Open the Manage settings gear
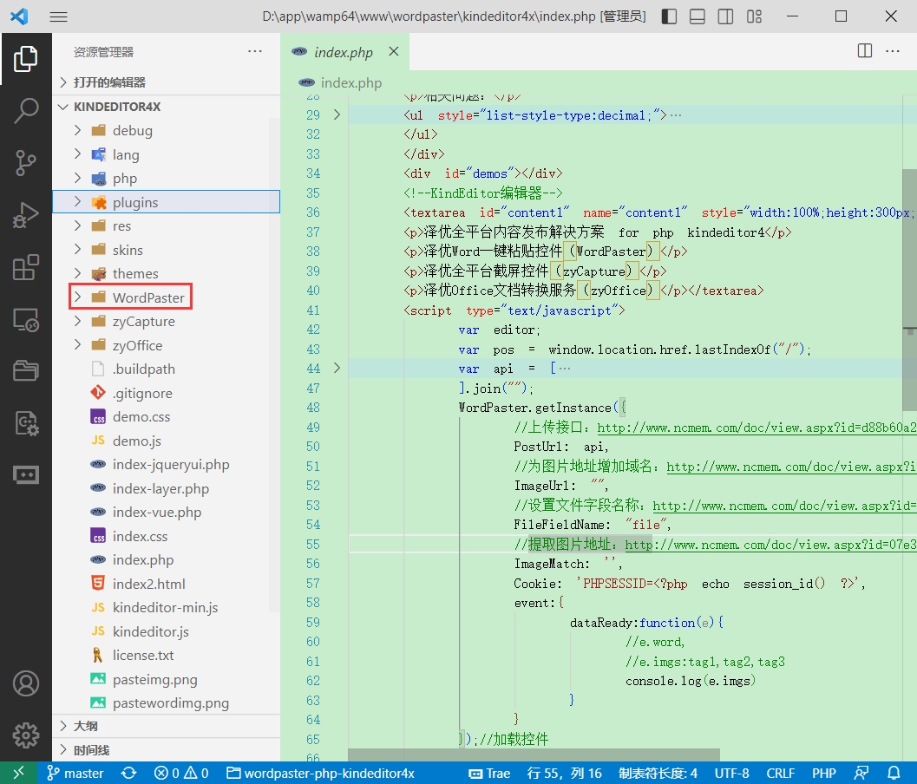The height and width of the screenshot is (784, 917). tap(26, 735)
